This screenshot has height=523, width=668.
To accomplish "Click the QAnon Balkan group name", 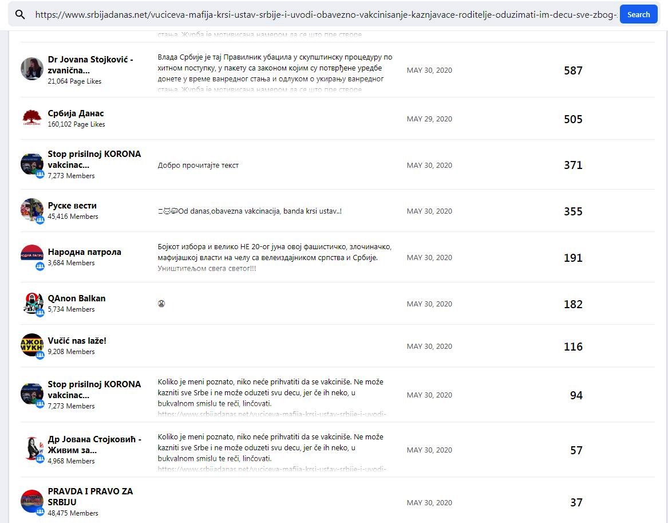I will 77,298.
